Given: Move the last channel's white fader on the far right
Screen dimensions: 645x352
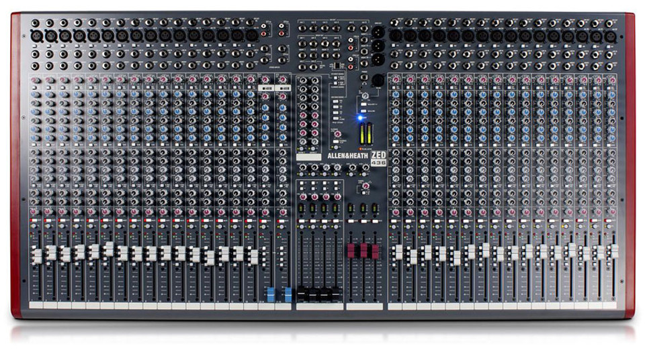Looking at the screenshot, I should (615, 251).
